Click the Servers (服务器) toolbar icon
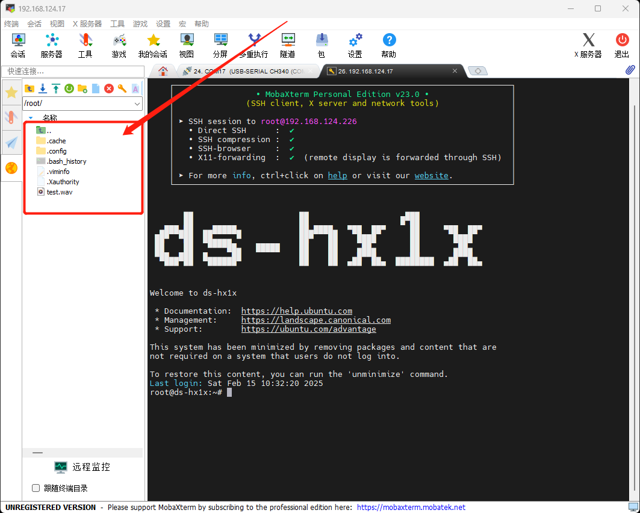Screen dimensions: 640x513 (x=52, y=45)
